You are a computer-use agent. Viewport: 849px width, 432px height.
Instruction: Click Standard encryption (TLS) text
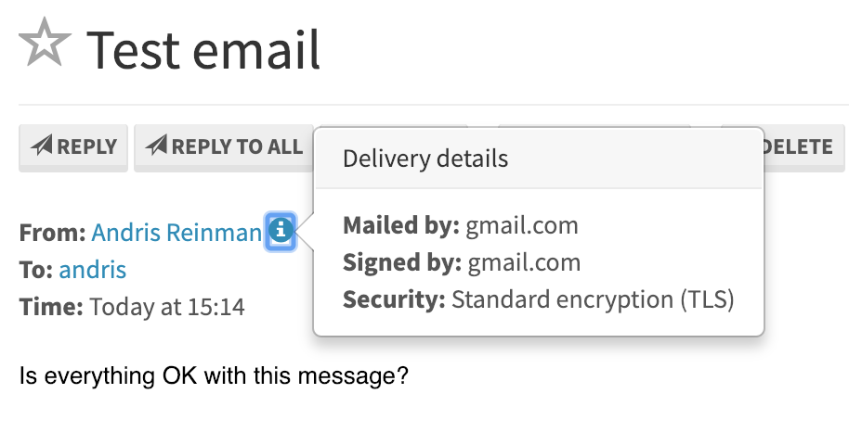pyautogui.click(x=593, y=299)
